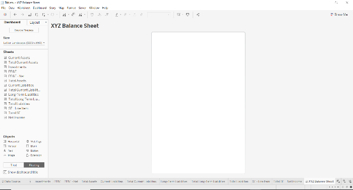
Task: Open the dashboard Size dropdown
Action: click(x=24, y=43)
